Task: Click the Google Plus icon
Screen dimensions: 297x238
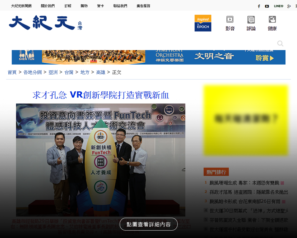Action: click(x=289, y=6)
